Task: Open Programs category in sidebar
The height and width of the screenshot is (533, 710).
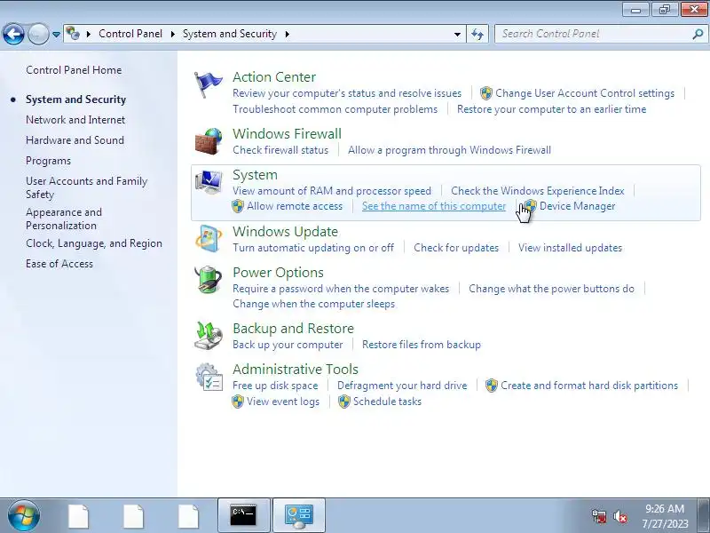Action: tap(49, 161)
